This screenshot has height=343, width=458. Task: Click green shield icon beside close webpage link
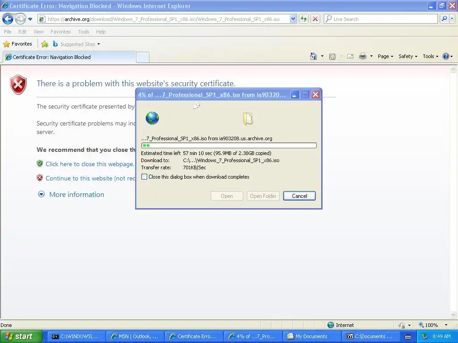tap(40, 163)
